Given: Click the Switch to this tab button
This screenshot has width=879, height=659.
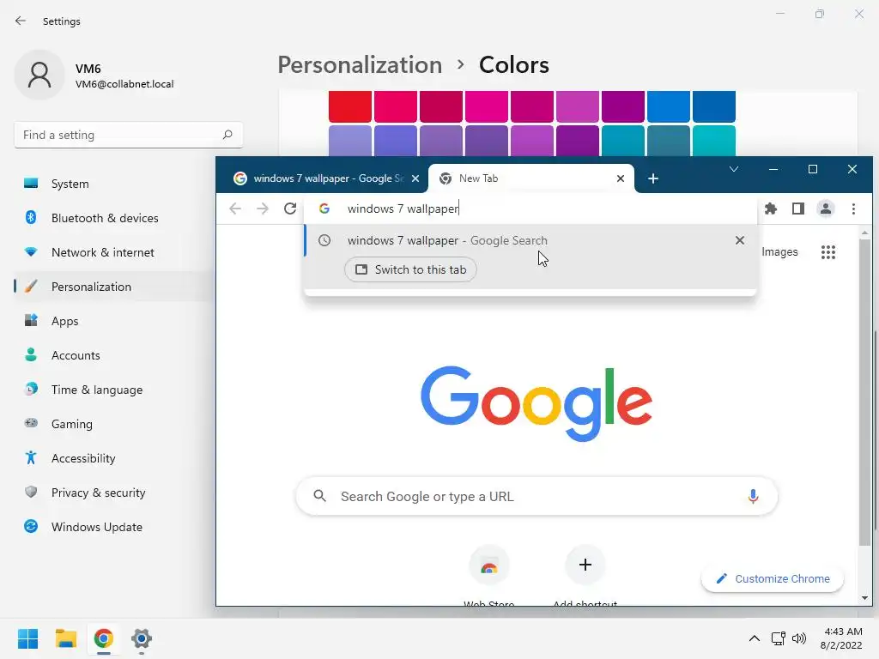Looking at the screenshot, I should (x=410, y=269).
